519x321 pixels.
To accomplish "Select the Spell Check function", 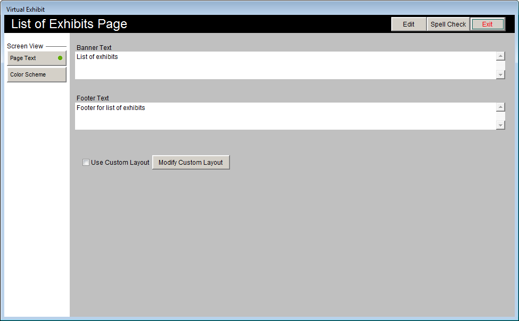I will (448, 24).
